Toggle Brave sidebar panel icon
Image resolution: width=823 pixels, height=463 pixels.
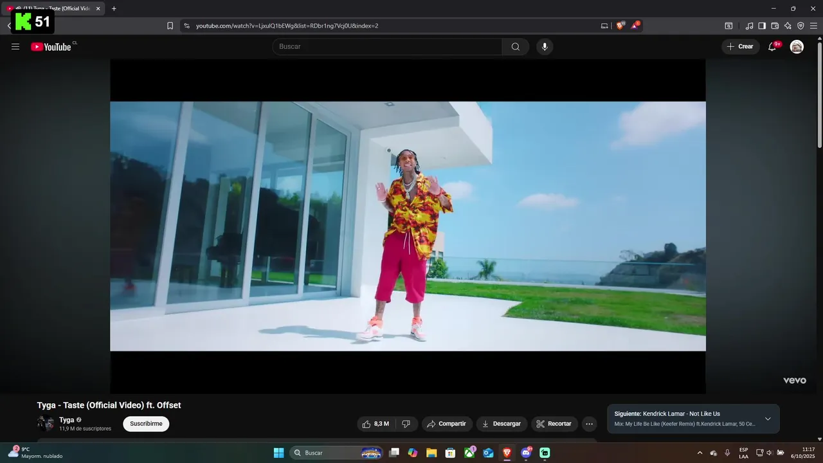[x=762, y=26]
